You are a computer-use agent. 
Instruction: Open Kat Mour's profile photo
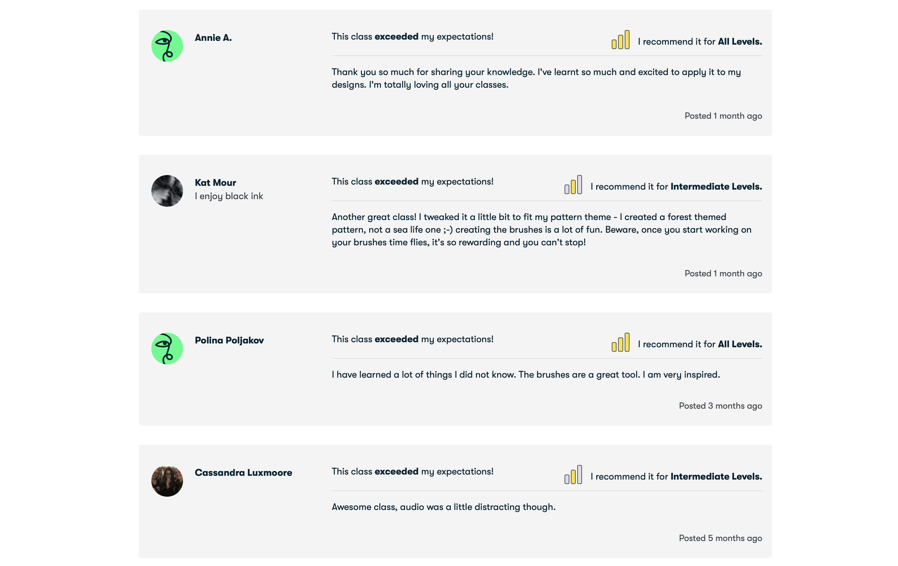pyautogui.click(x=167, y=191)
